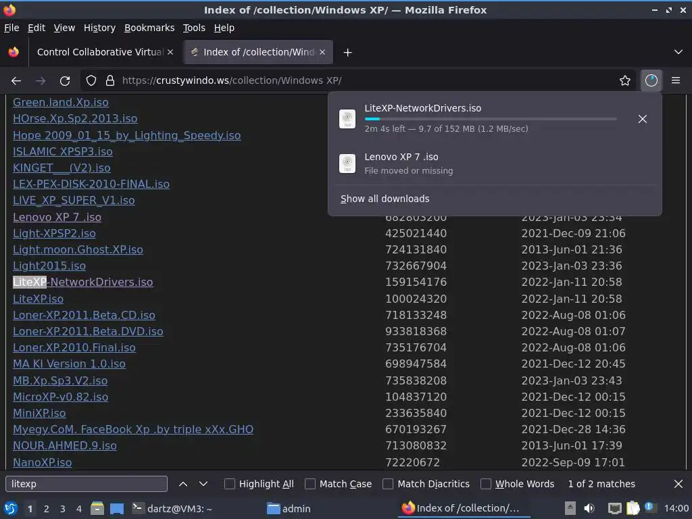
Task: Go back with the back arrow
Action: point(16,81)
